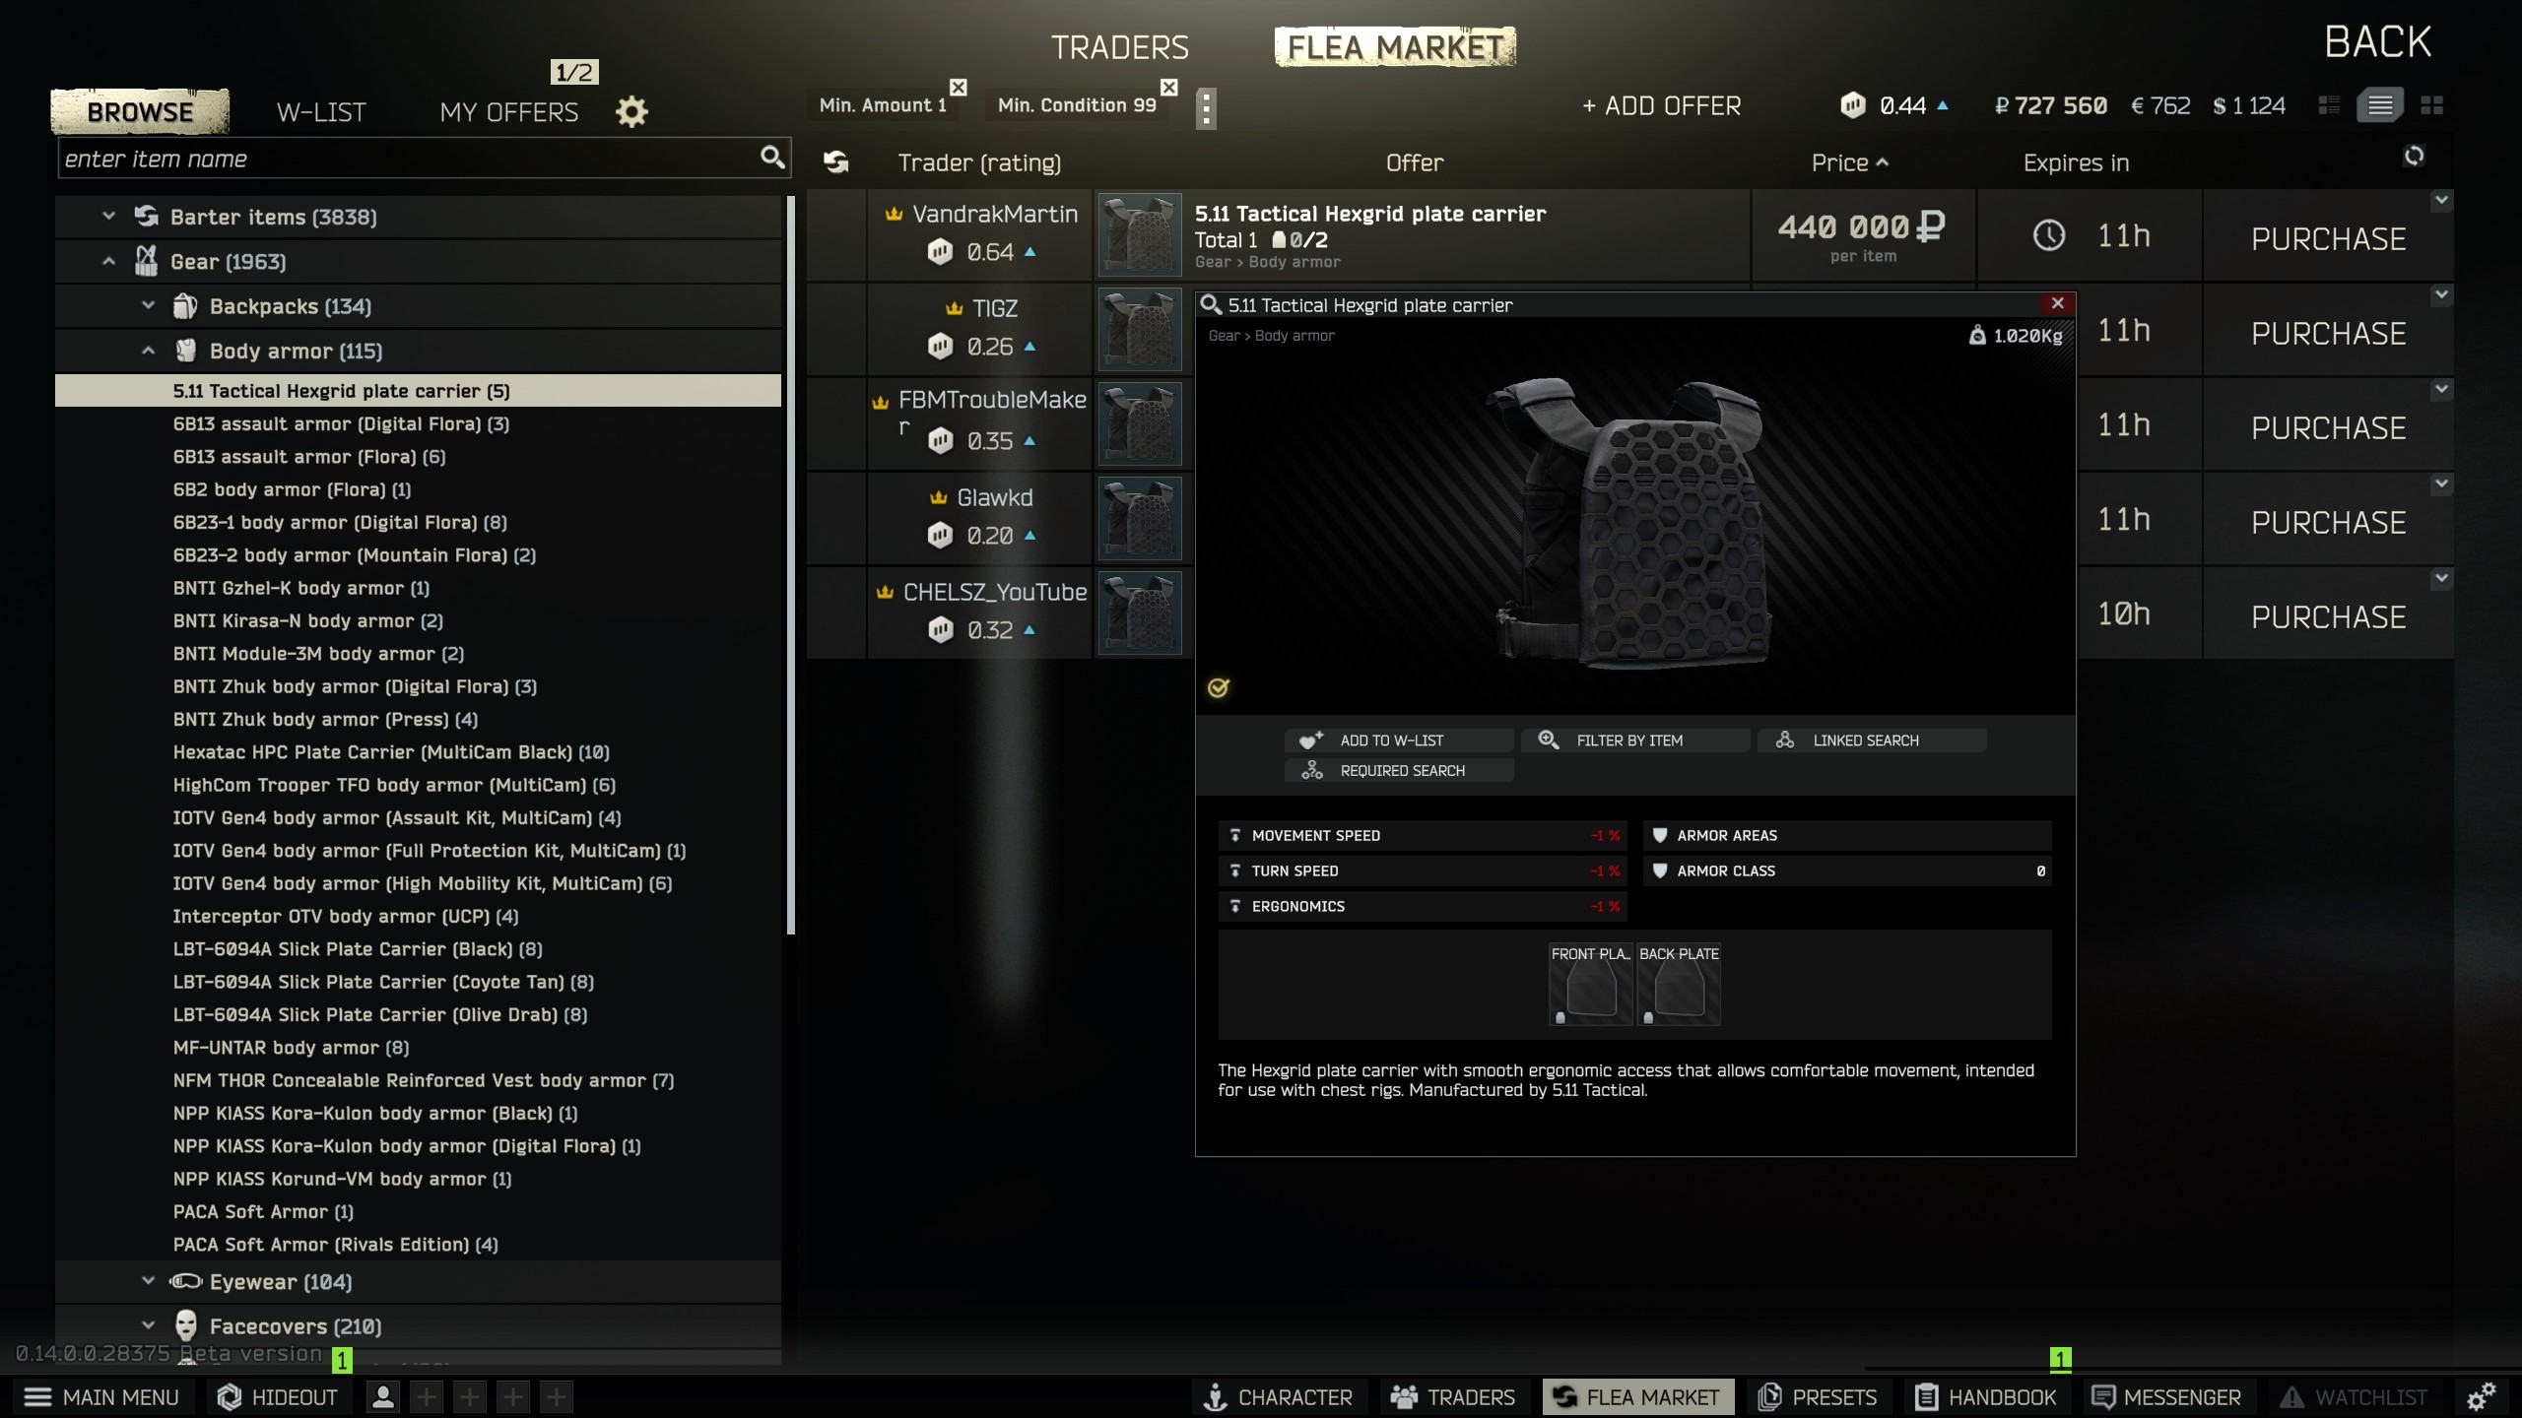Expand VandrakMartin offer dropdown arrow

tap(2441, 200)
